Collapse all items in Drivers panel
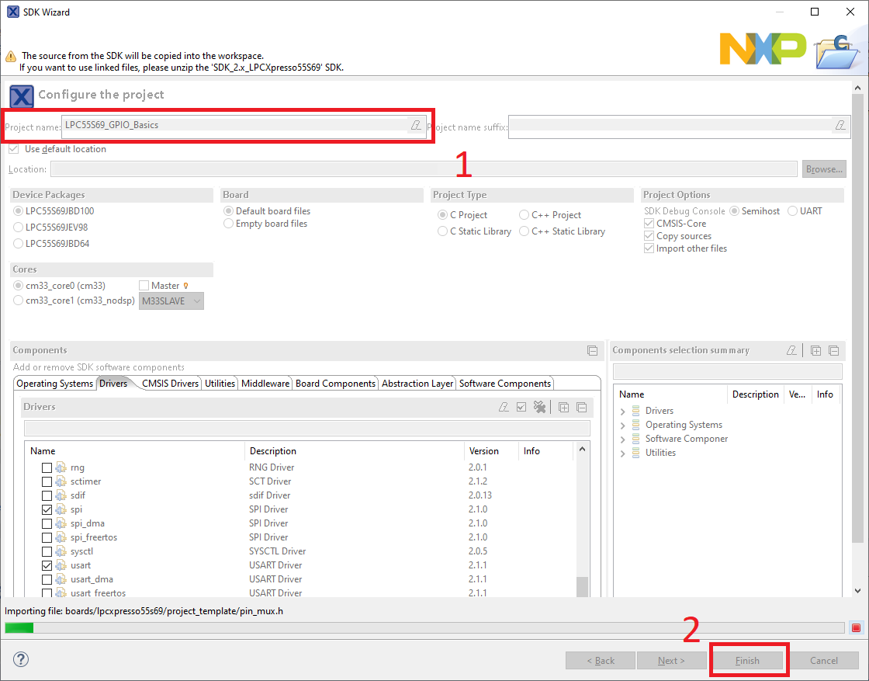 (581, 407)
